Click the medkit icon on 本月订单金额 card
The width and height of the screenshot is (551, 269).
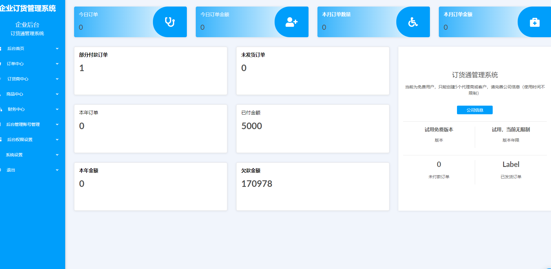point(534,22)
